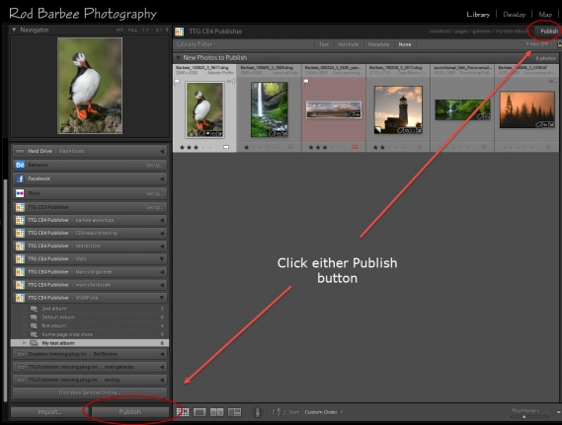Open Survey view icon
This screenshot has height=425, width=562.
(x=234, y=412)
